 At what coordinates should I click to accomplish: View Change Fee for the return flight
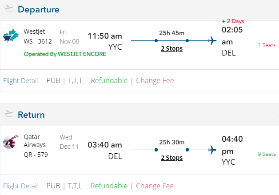click(155, 186)
